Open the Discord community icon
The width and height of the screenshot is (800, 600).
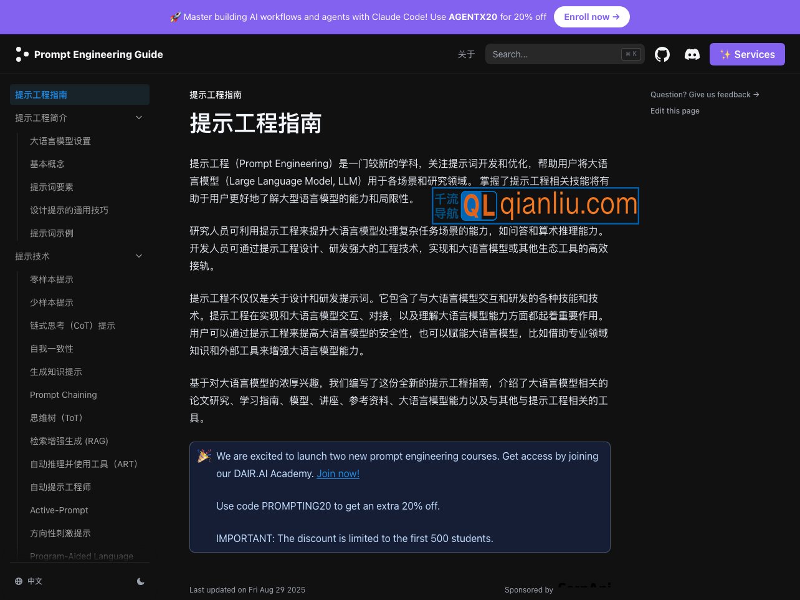692,54
